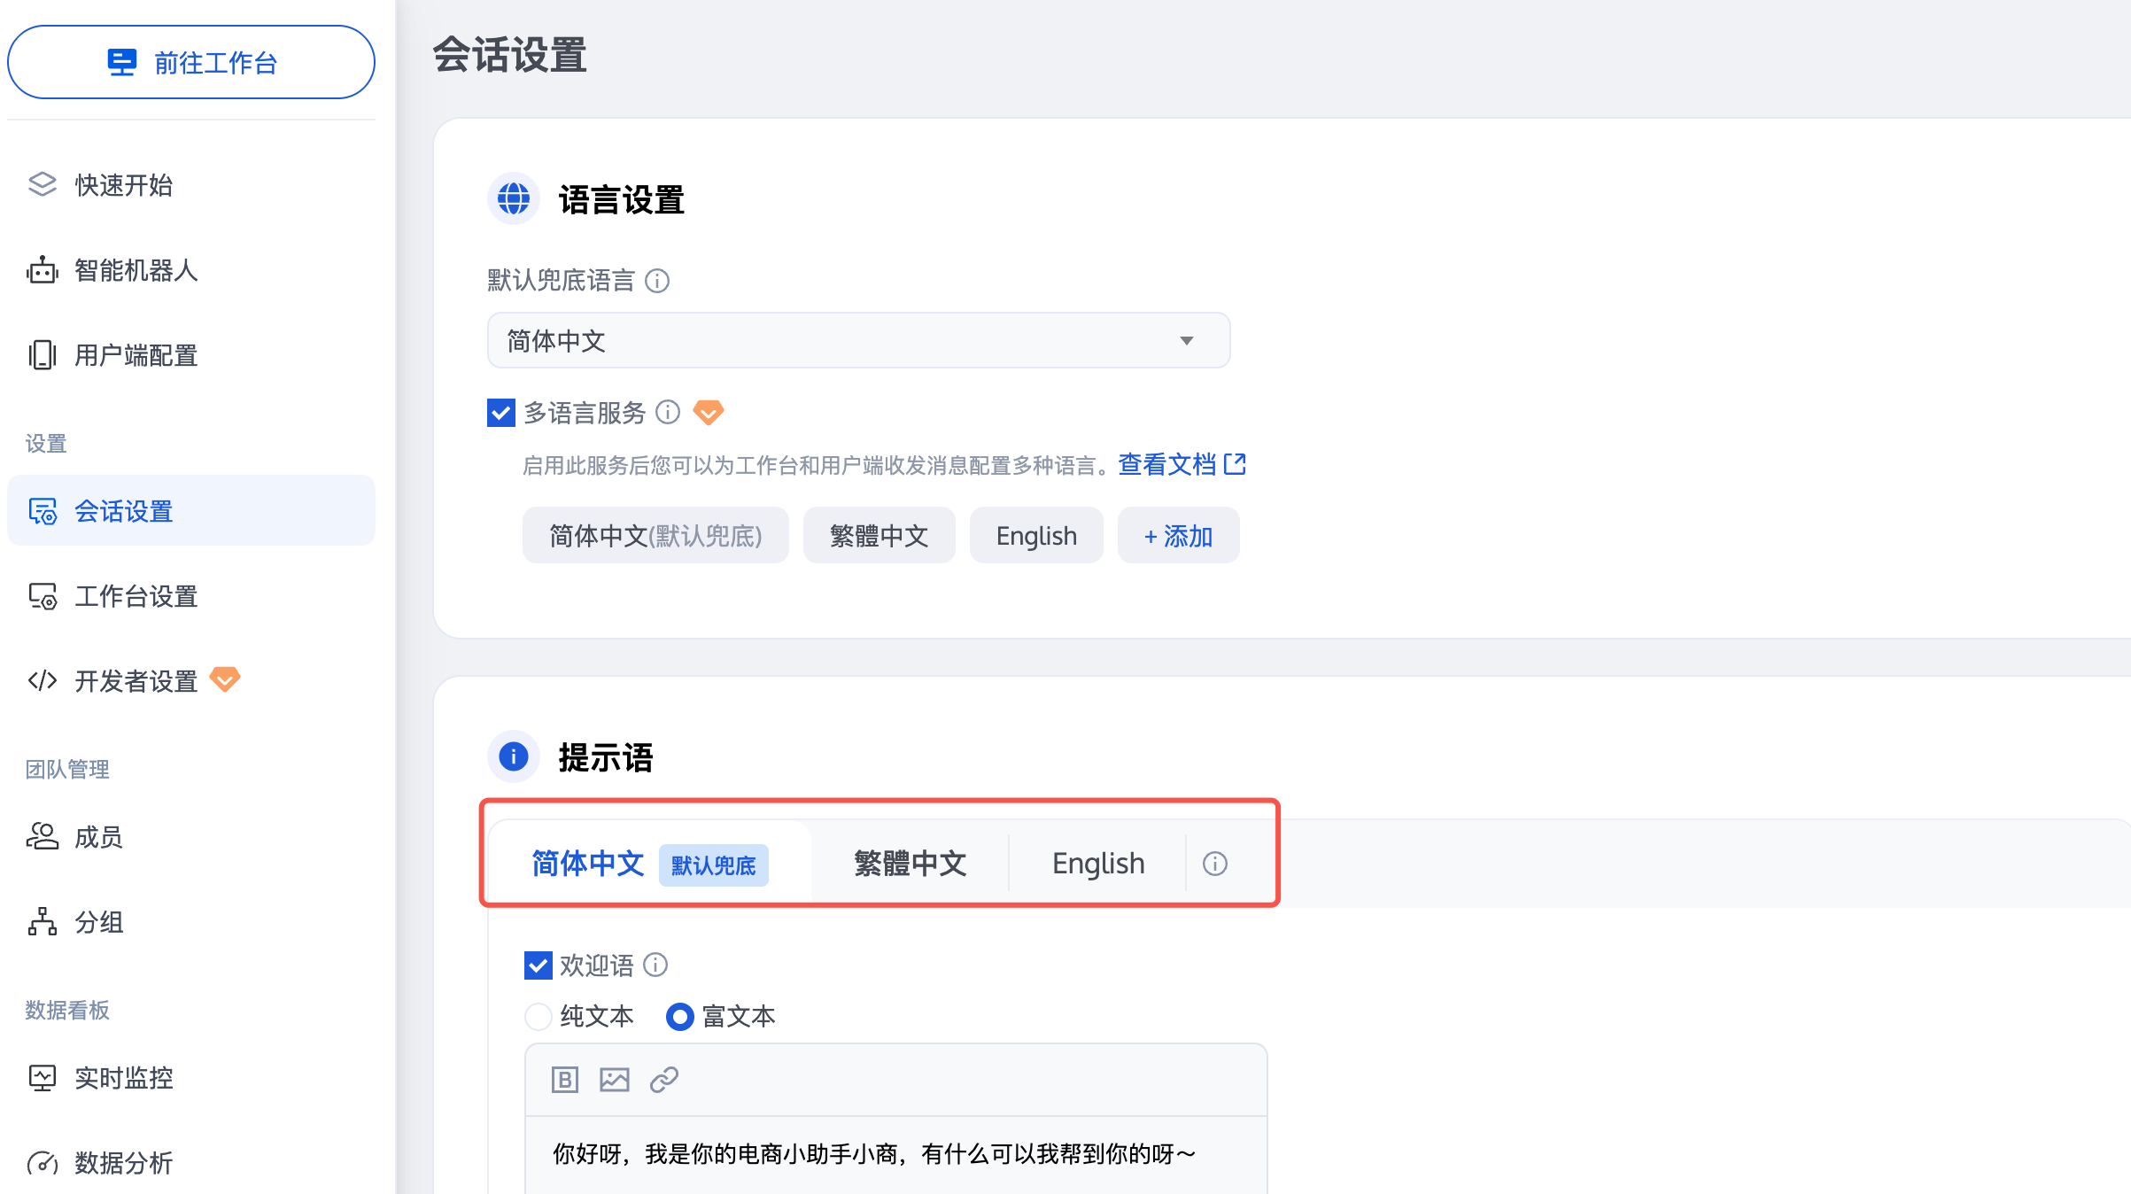Click info icon beside 多语言服务
The height and width of the screenshot is (1194, 2131).
668,412
